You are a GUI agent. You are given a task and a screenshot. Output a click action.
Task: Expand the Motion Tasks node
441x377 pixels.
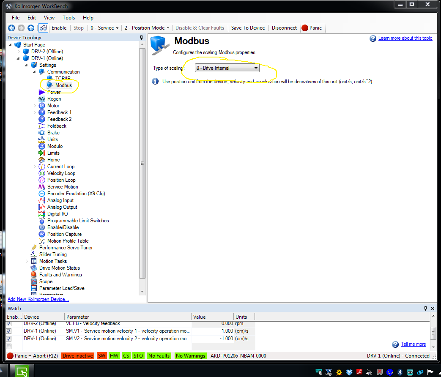(x=27, y=261)
